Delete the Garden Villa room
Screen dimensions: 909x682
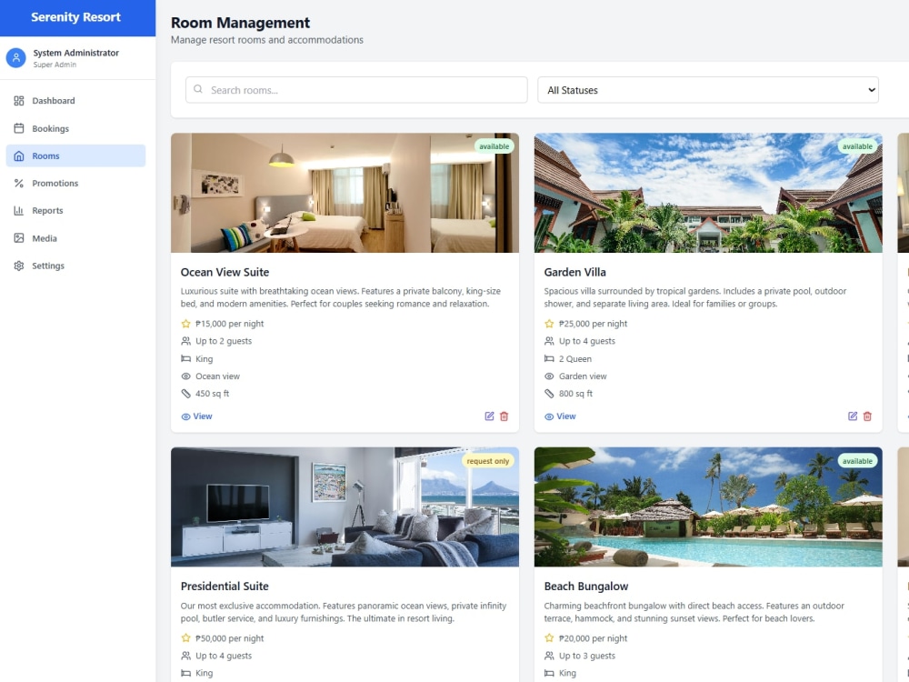click(x=868, y=416)
